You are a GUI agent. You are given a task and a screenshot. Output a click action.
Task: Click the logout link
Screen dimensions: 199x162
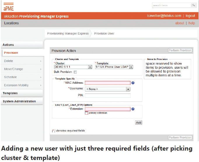coord(190,16)
